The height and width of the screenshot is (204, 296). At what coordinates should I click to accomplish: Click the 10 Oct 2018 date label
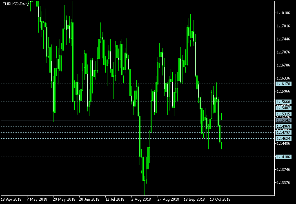coord(220,200)
